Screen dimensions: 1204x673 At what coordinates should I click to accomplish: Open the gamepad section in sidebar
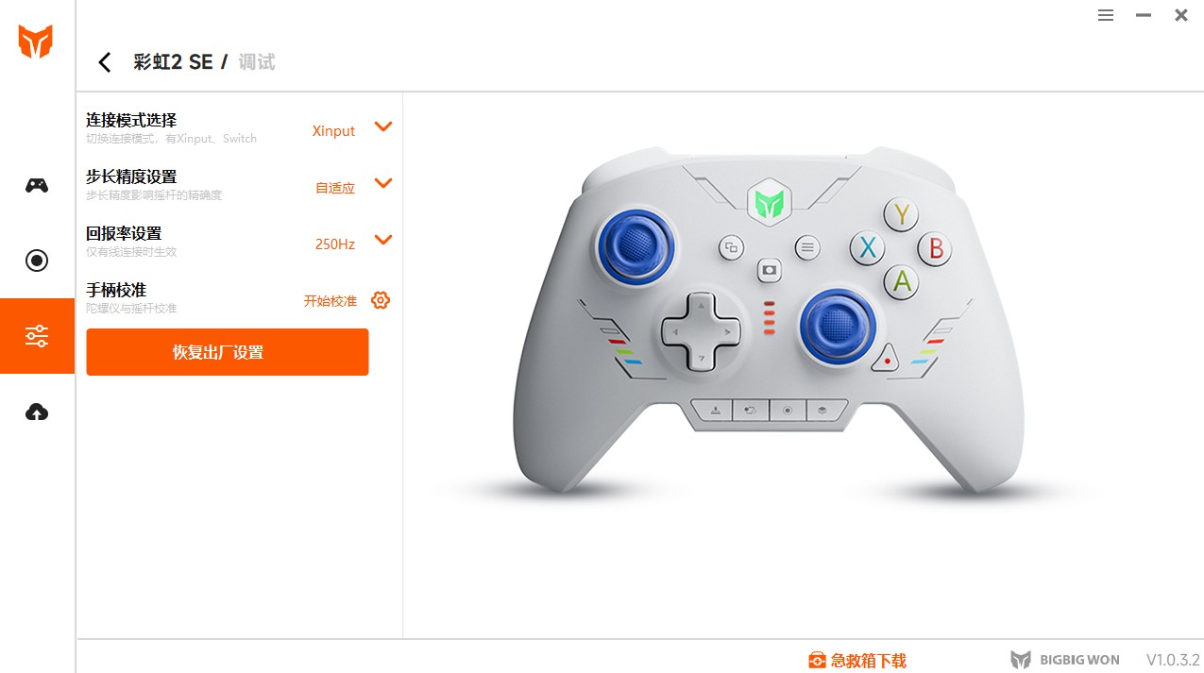37,185
